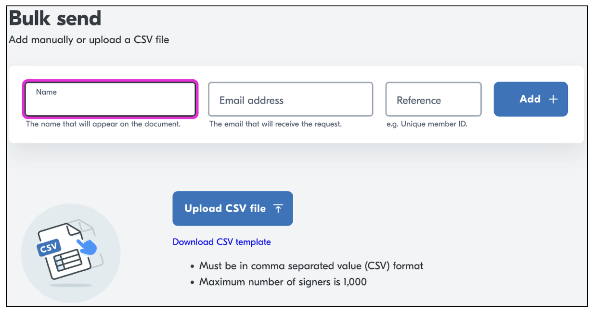The image size is (594, 312).
Task: Click the maximum signers 1,000 bullet
Action: (283, 282)
